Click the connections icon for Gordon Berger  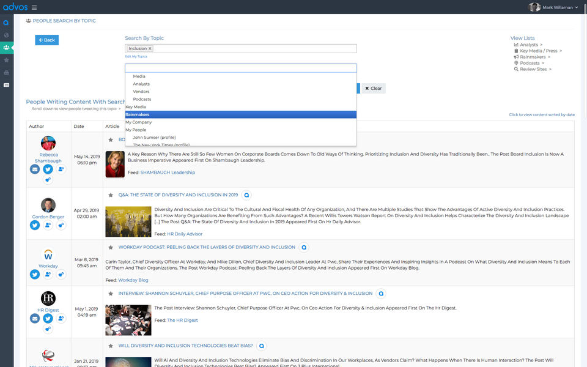(61, 225)
